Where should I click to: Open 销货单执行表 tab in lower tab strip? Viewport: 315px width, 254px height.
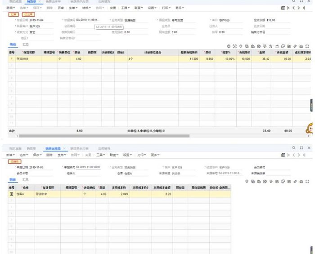[79, 148]
